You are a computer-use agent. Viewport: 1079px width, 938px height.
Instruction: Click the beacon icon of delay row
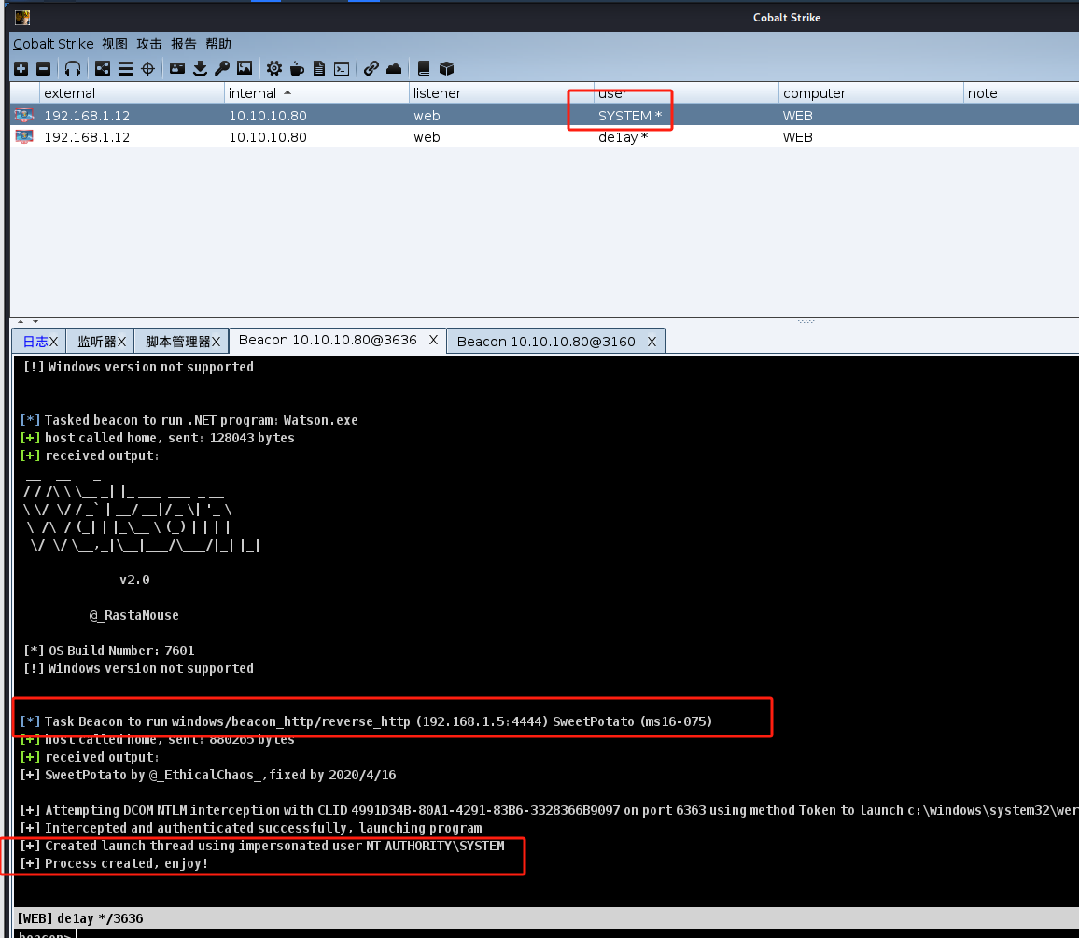(24, 136)
